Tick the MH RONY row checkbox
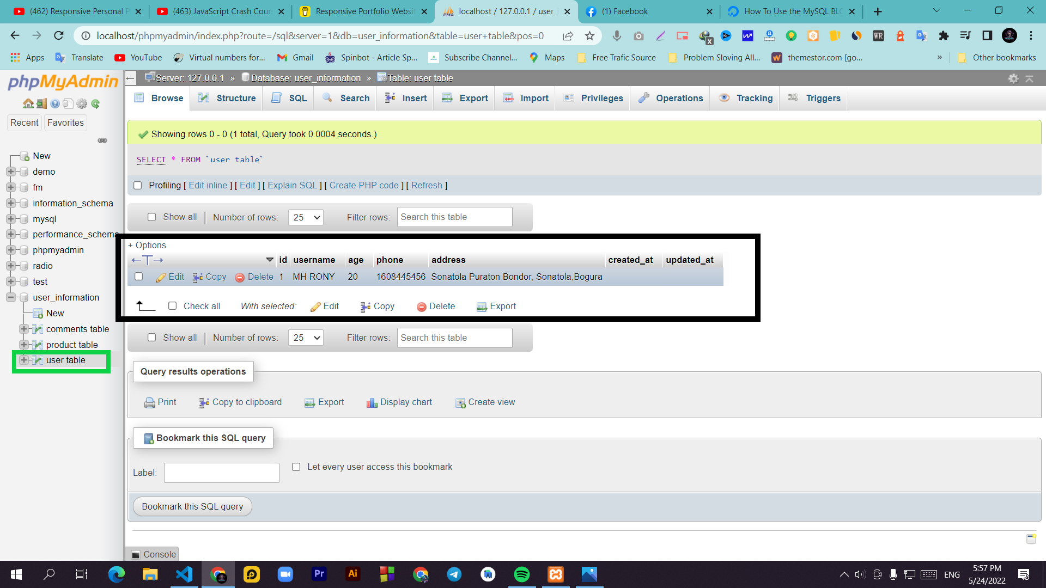Screen dimensions: 1046x588 [139, 277]
